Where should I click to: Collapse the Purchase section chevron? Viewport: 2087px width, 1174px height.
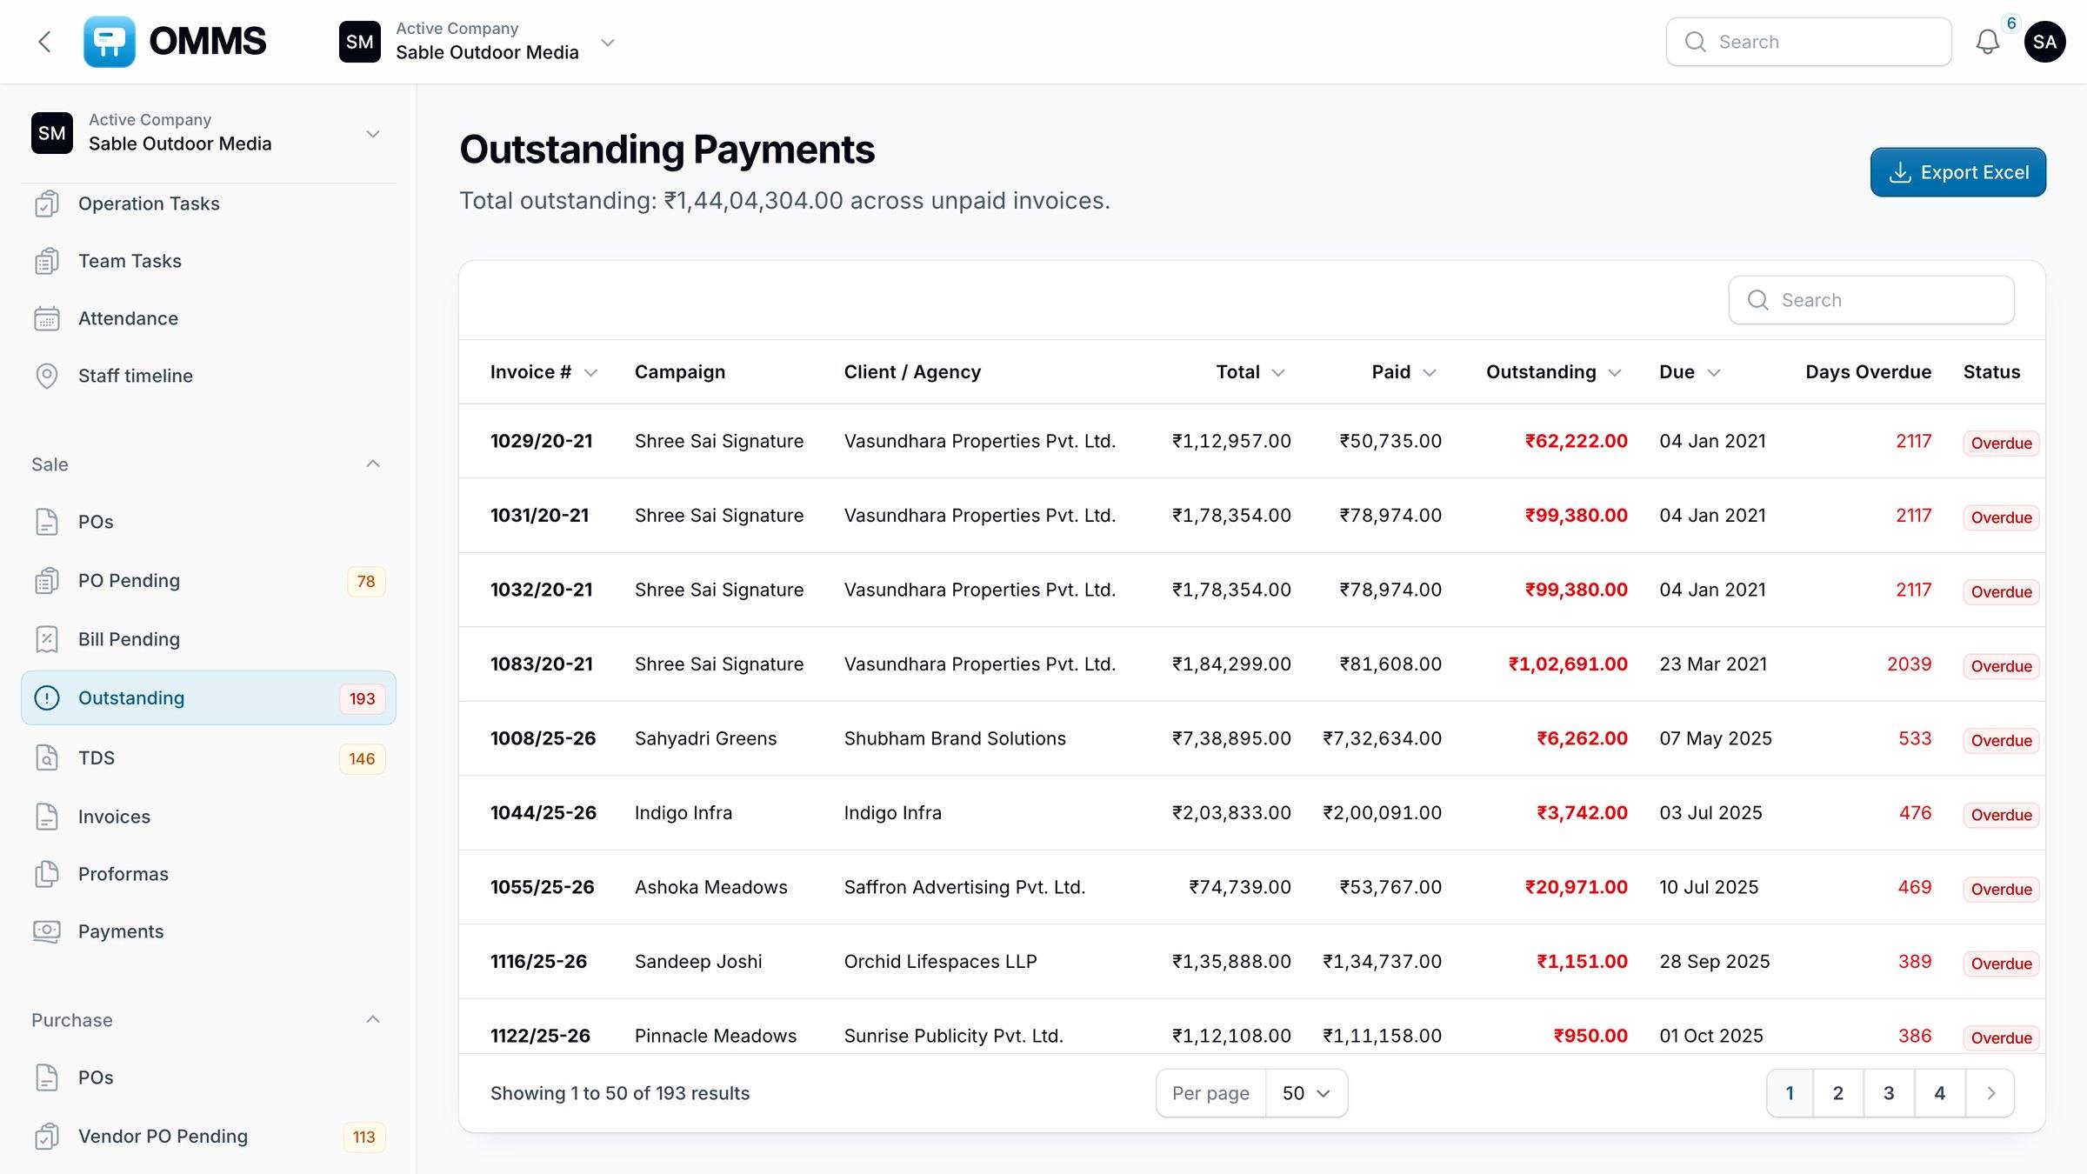coord(373,1019)
